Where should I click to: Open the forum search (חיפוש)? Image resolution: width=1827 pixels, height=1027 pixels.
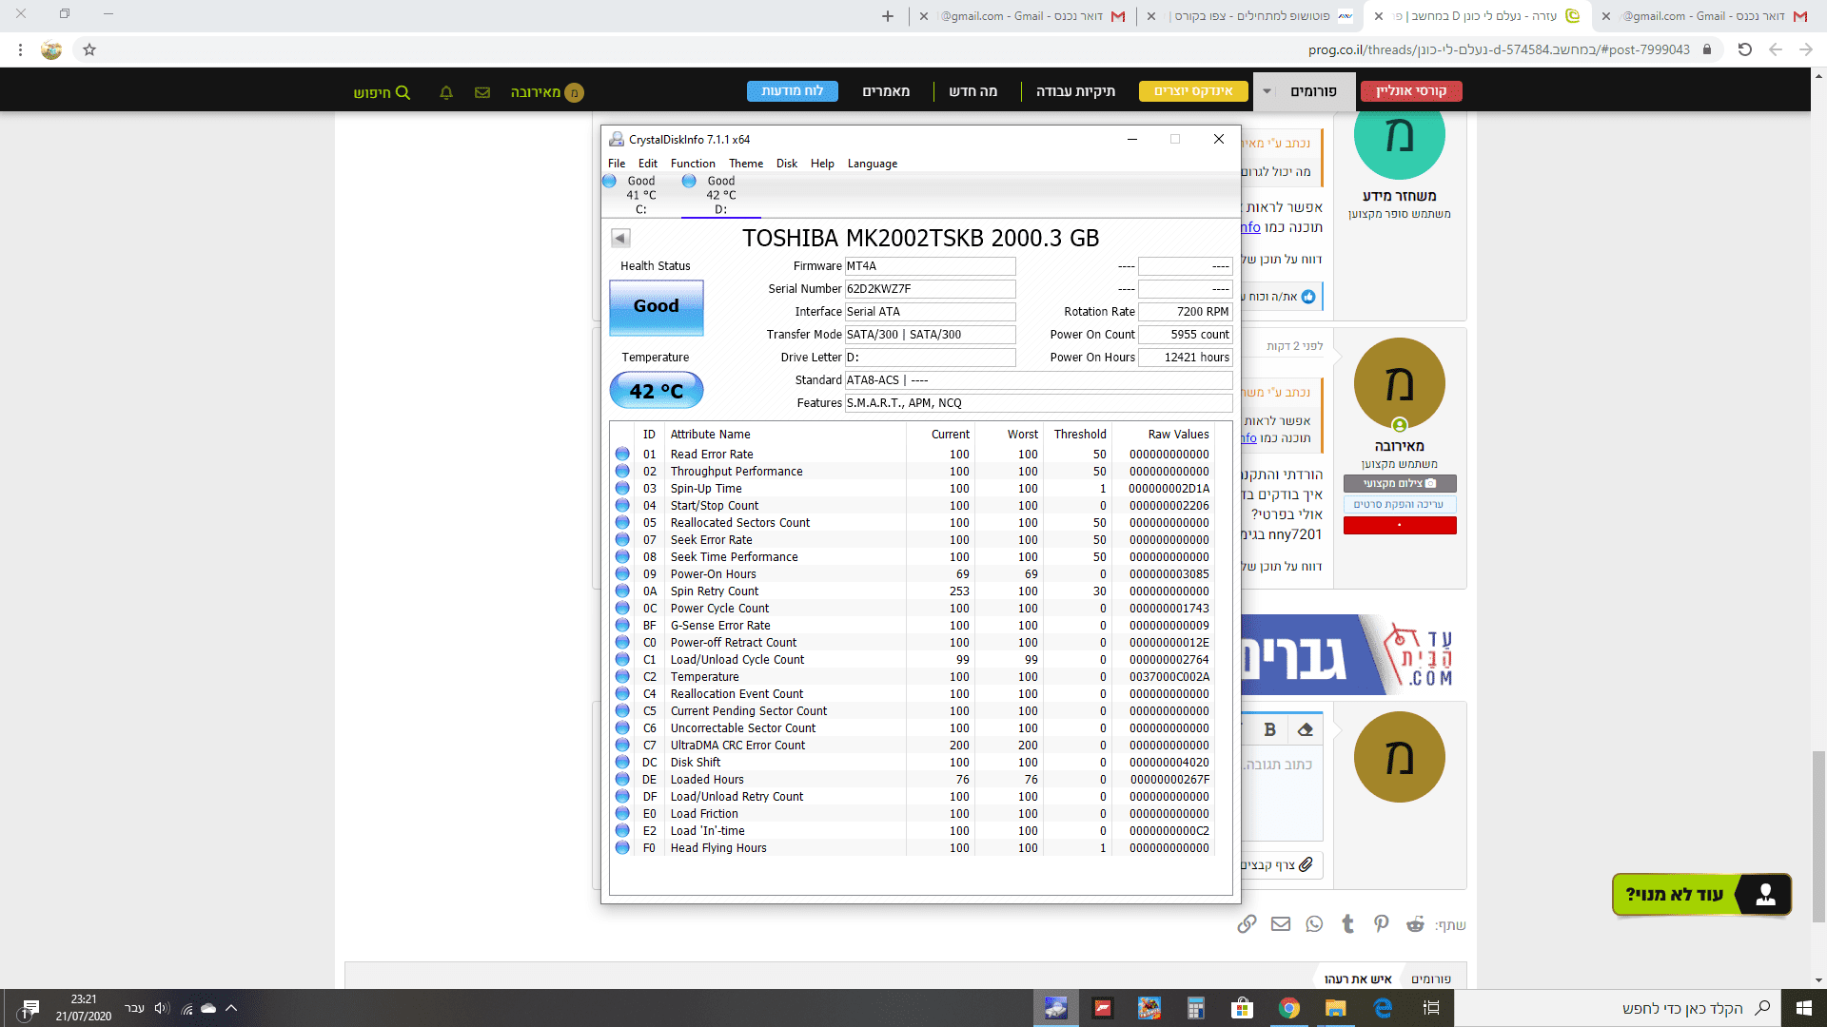[x=382, y=92]
